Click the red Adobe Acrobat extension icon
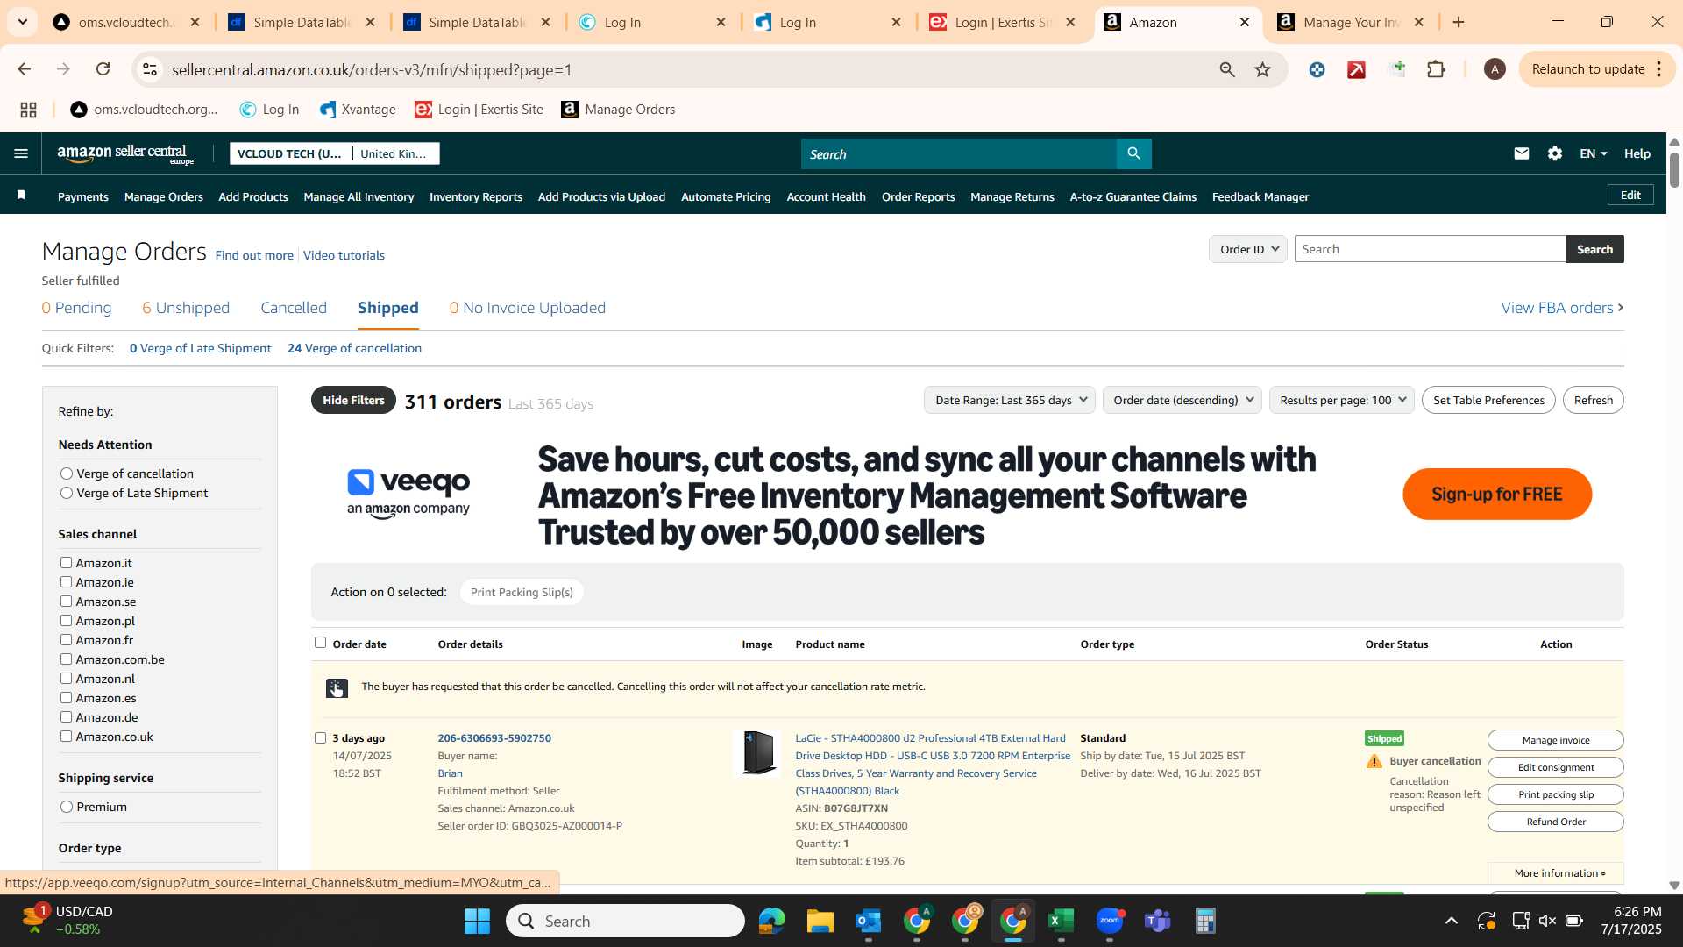Viewport: 1683px width, 947px height. point(1356,69)
